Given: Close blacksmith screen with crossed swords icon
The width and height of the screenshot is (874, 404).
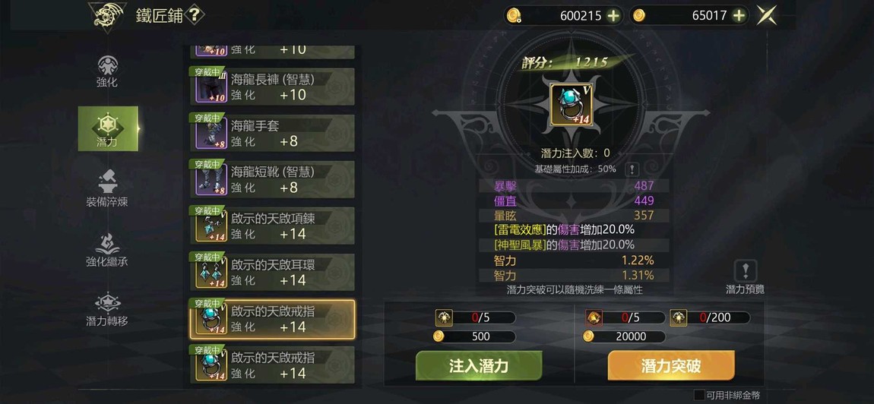Looking at the screenshot, I should [x=767, y=16].
